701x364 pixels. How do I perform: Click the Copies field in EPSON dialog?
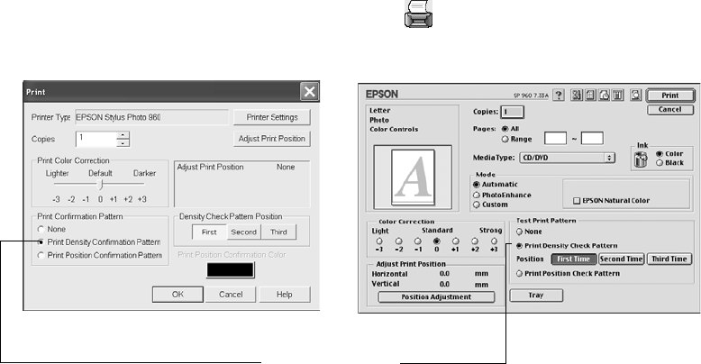click(513, 113)
